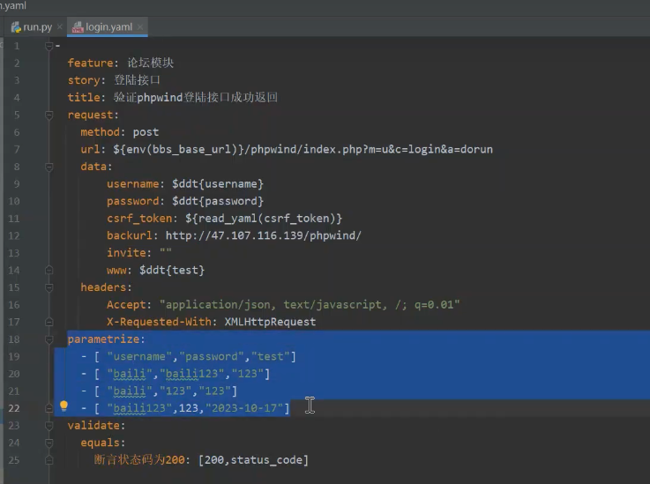Image resolution: width=650 pixels, height=484 pixels.
Task: Click the Python file icon on run.py tab
Action: click(x=16, y=27)
